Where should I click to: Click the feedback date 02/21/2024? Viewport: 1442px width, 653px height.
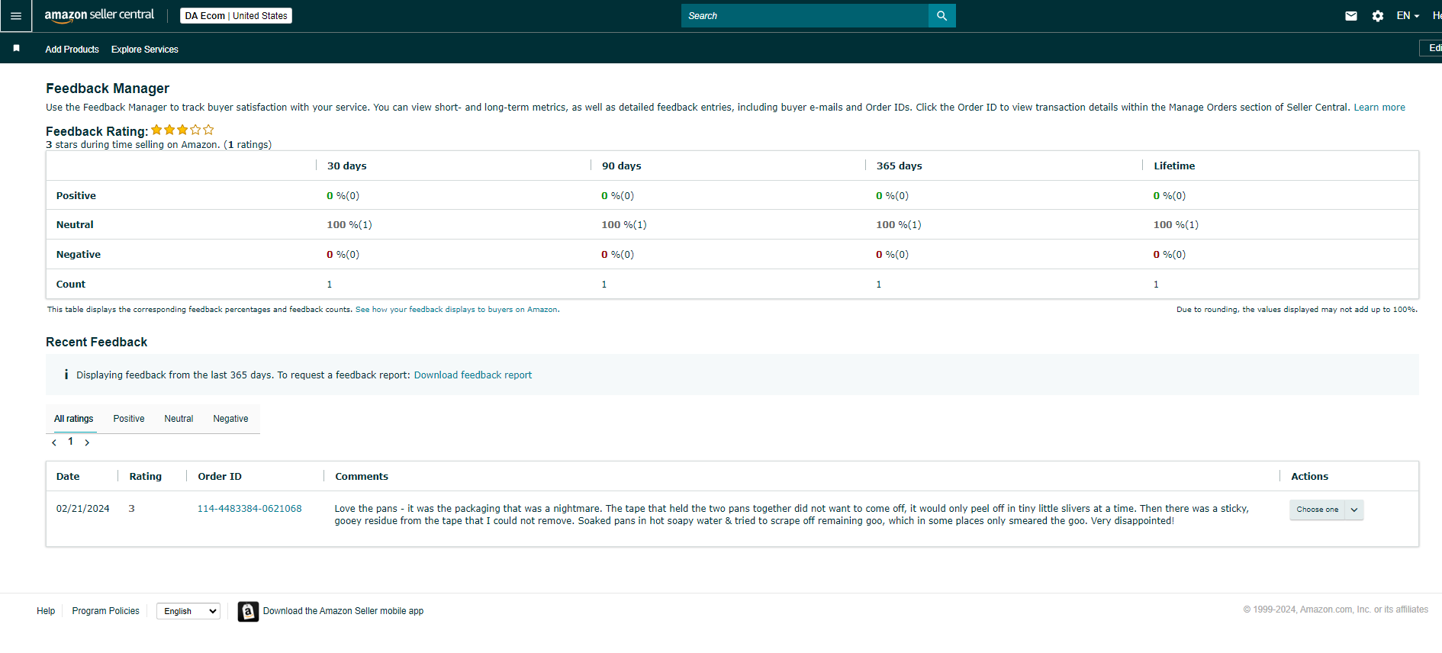tap(83, 509)
